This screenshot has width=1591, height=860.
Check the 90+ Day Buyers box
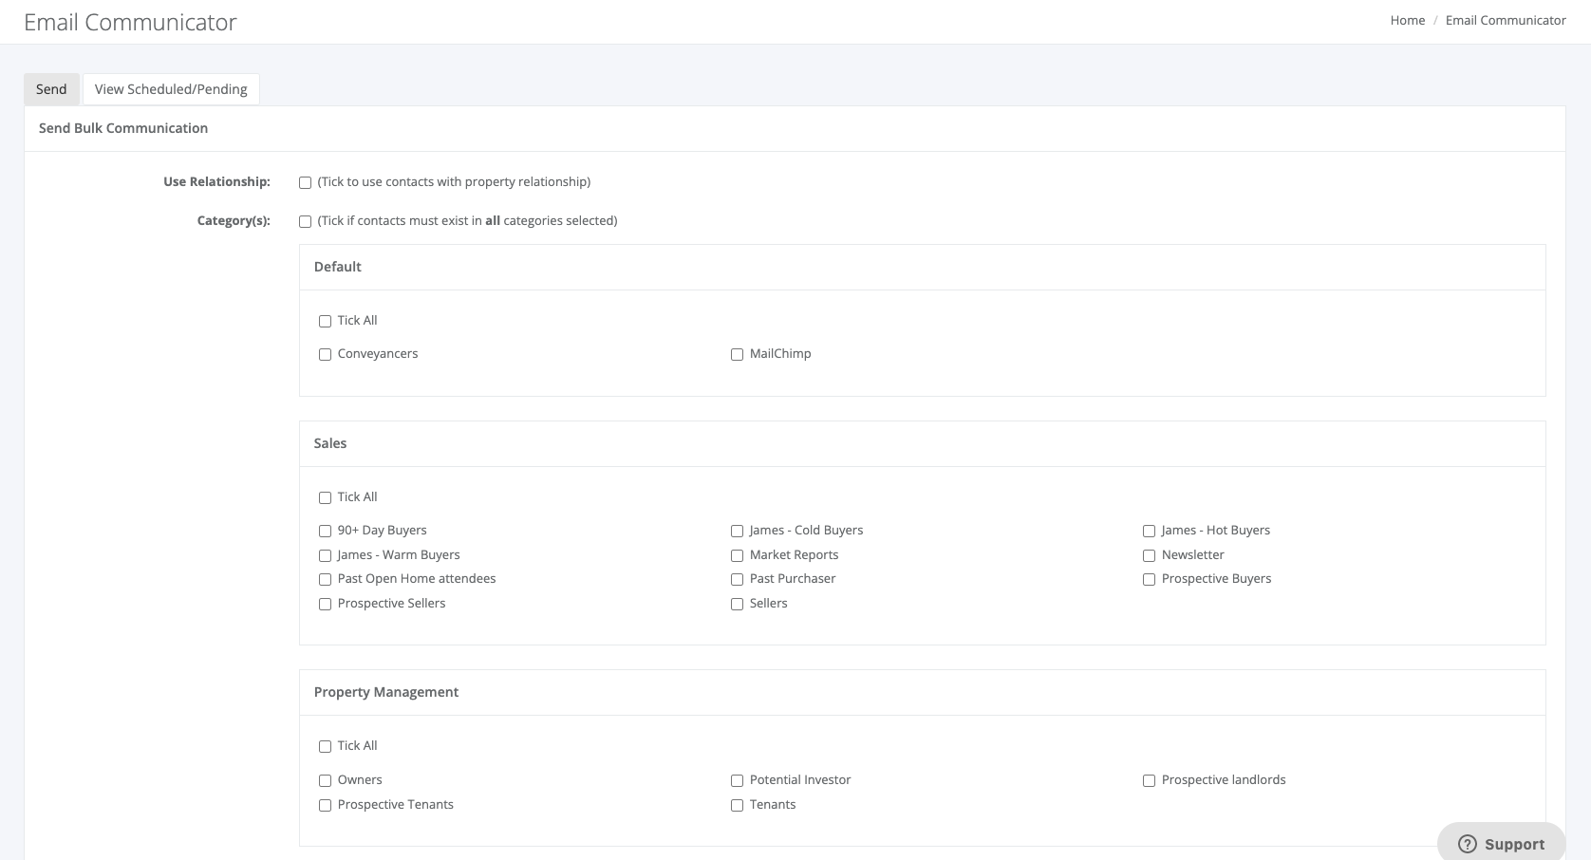(325, 531)
